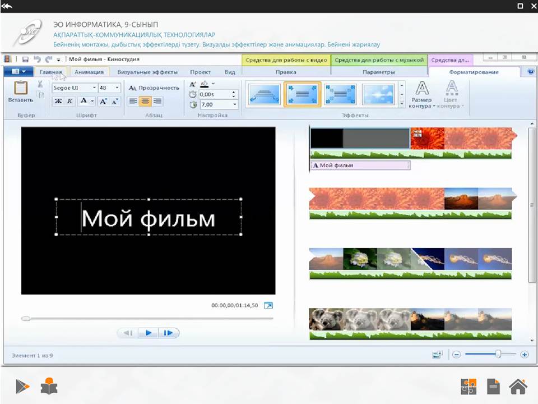Align the title text left

click(133, 101)
